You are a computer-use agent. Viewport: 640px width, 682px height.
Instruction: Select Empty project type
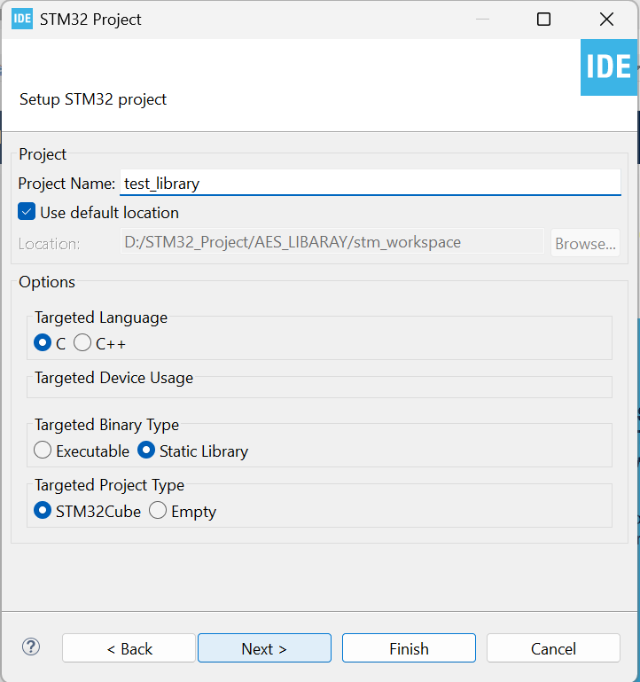click(x=158, y=510)
